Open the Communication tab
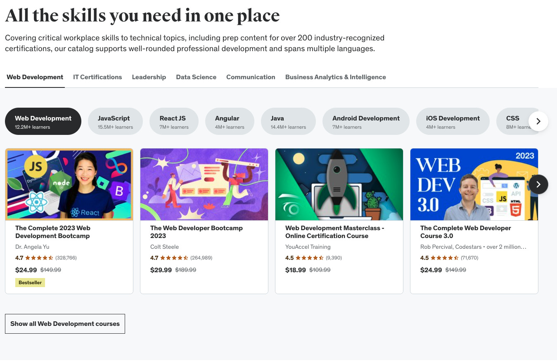 251,77
